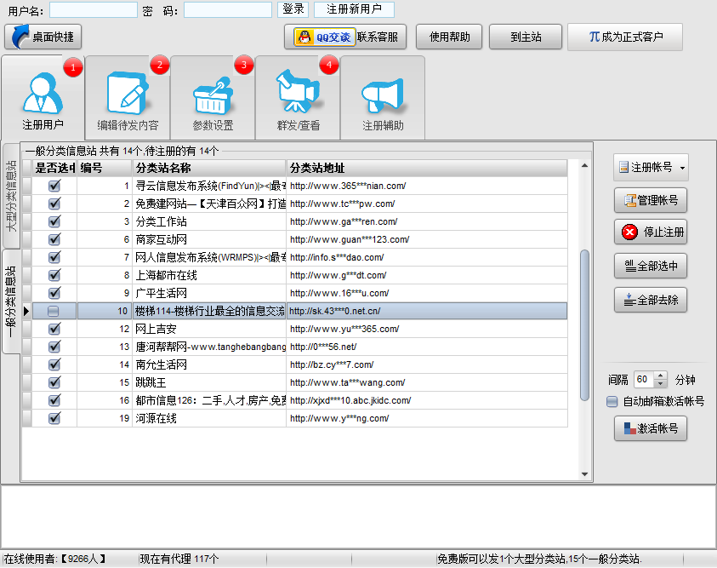Click the 间隔 value field 60
Viewport: 717px width, 568px height.
(x=644, y=380)
